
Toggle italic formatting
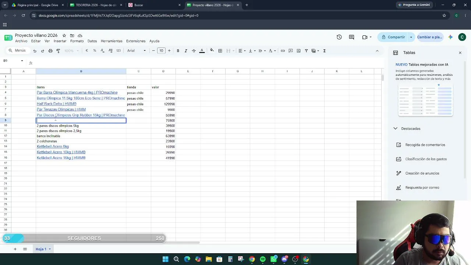click(x=186, y=51)
